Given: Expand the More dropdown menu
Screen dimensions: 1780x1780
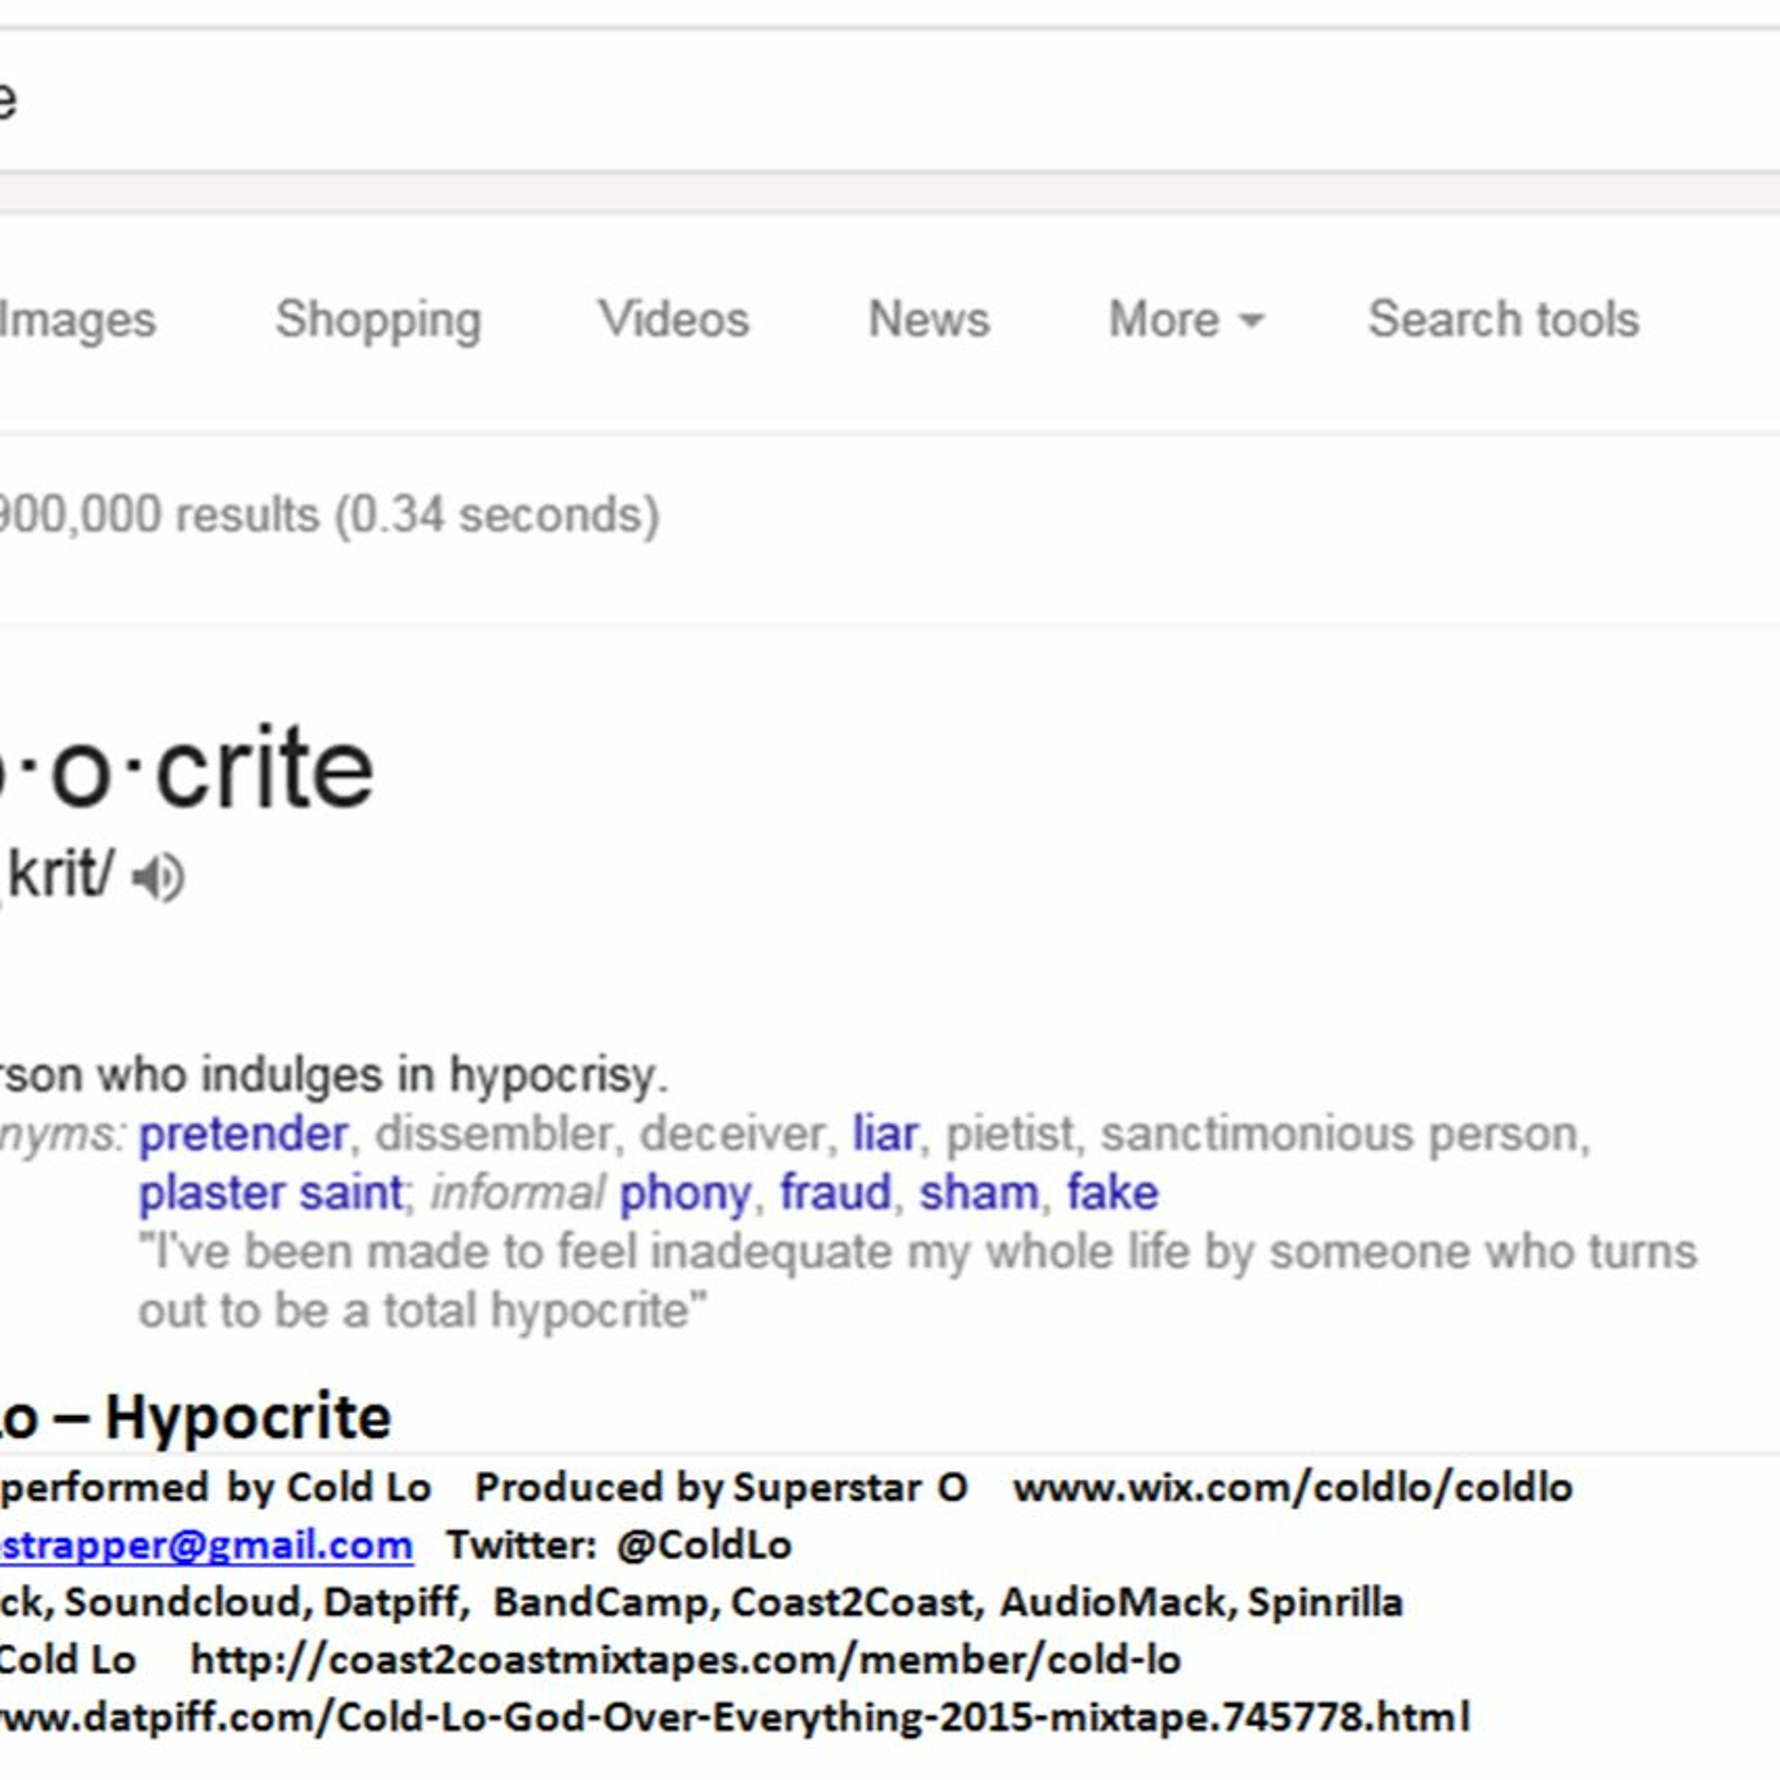Looking at the screenshot, I should click(1187, 320).
